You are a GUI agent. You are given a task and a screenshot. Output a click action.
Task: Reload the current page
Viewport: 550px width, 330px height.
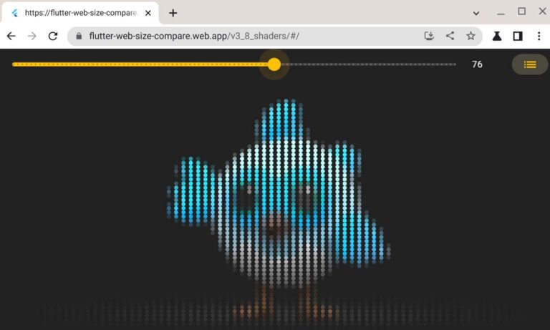(x=53, y=36)
